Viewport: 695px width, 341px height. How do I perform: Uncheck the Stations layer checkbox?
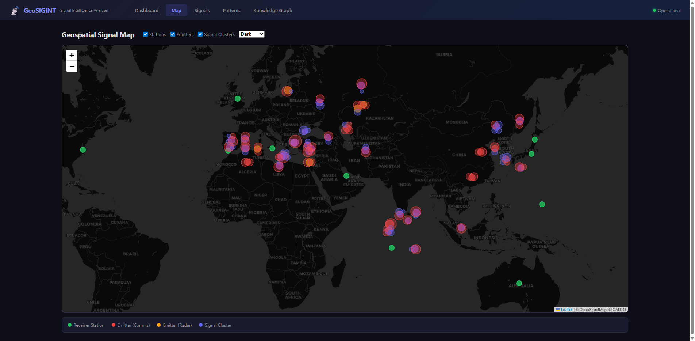[145, 34]
